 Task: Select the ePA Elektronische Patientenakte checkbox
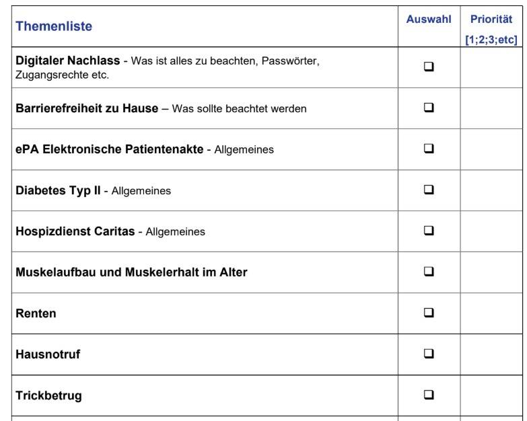click(x=429, y=149)
